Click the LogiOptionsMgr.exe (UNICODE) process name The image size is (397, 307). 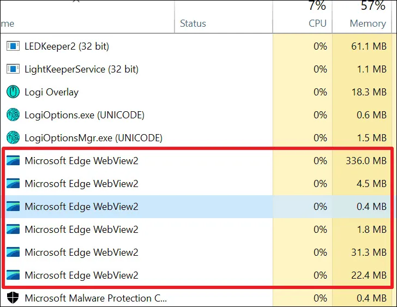[x=93, y=138]
